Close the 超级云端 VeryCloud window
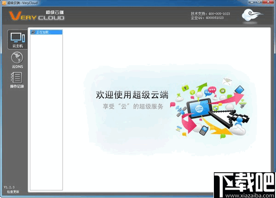The image size is (276, 198). coord(268,2)
